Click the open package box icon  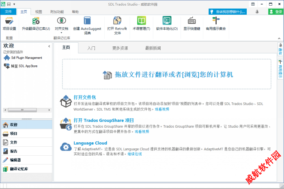pyautogui.click(x=66, y=101)
